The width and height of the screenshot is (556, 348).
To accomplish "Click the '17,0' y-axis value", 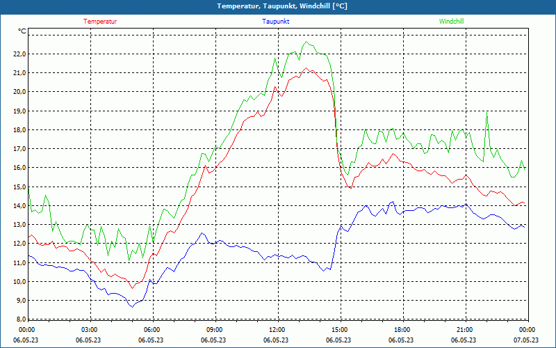I will pyautogui.click(x=20, y=149).
